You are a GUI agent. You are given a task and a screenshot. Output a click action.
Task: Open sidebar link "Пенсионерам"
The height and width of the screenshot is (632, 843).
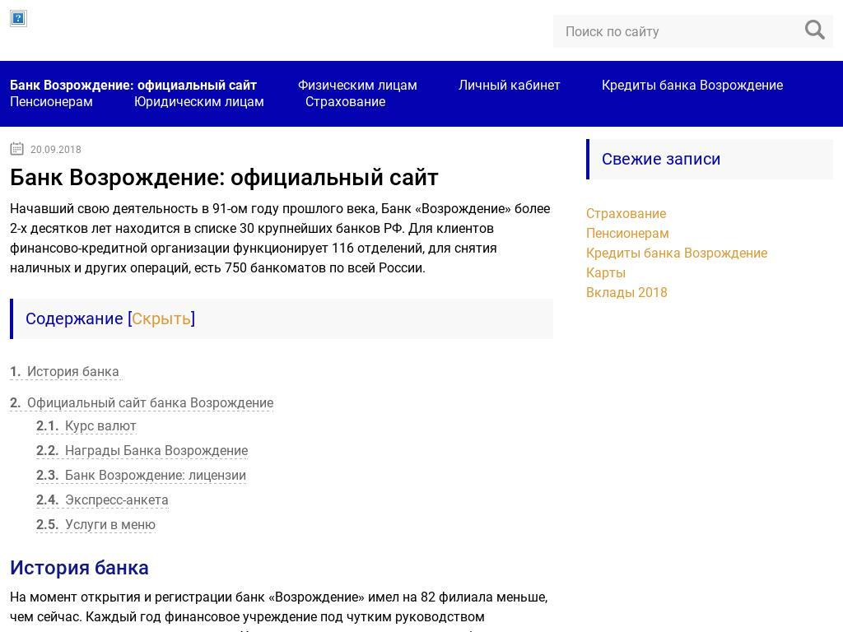point(627,233)
